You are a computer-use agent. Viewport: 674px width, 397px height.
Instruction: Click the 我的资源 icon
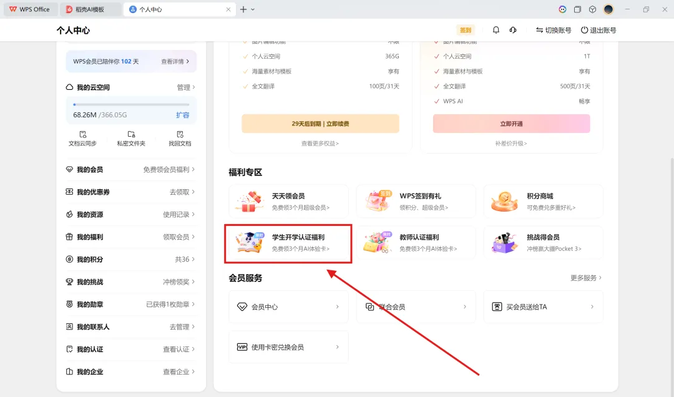pos(69,214)
